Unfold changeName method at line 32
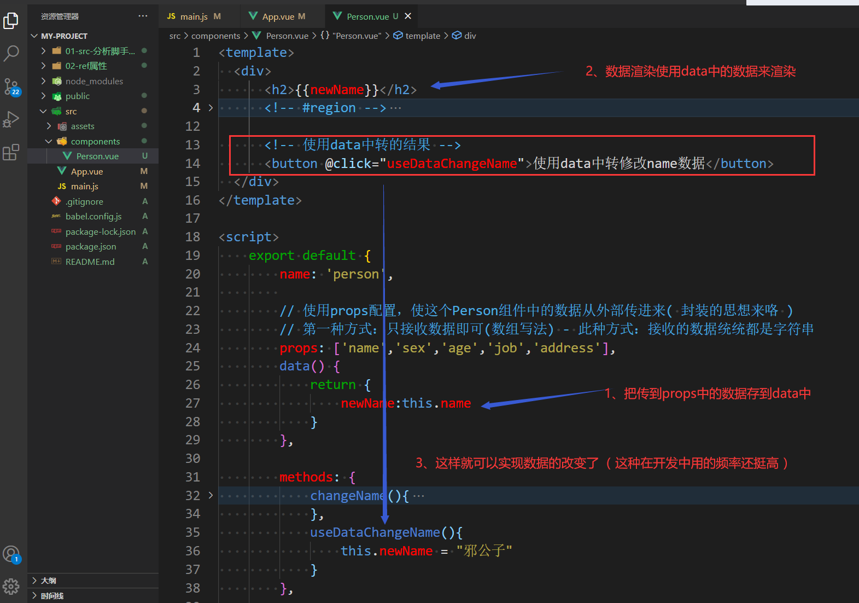The height and width of the screenshot is (603, 859). tap(211, 495)
